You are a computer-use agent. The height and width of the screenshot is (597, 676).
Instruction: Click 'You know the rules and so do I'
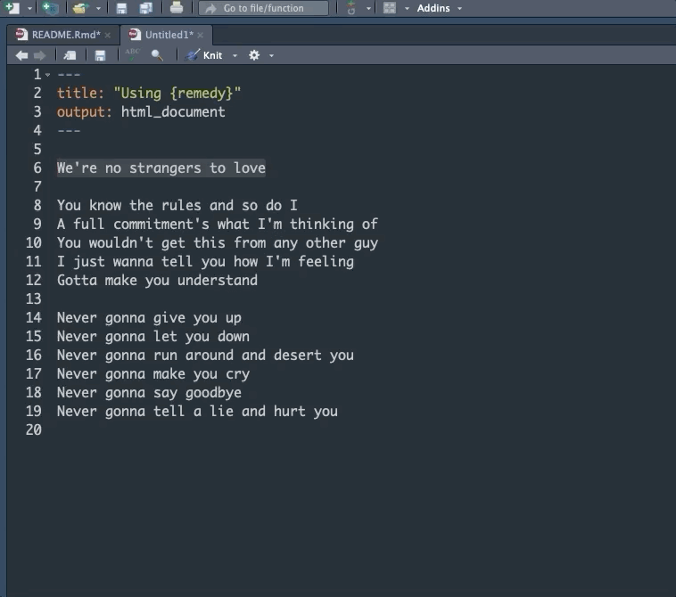(x=177, y=206)
